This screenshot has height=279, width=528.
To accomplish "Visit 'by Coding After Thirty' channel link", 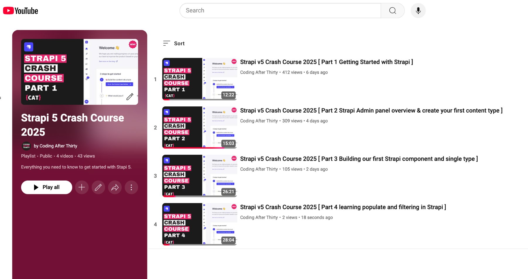I will pos(55,146).
